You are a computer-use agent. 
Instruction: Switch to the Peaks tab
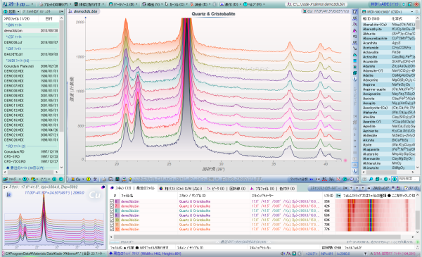pyautogui.click(x=217, y=188)
